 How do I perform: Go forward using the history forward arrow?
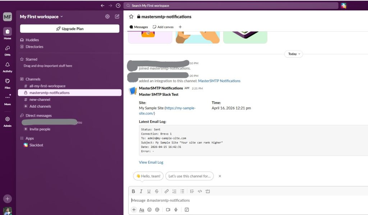(110, 6)
